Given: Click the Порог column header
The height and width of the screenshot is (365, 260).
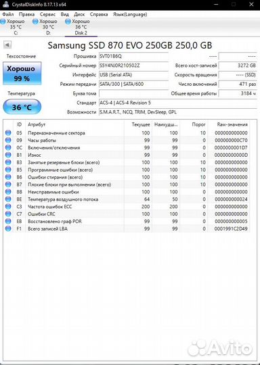Looking at the screenshot, I should coord(194,124).
